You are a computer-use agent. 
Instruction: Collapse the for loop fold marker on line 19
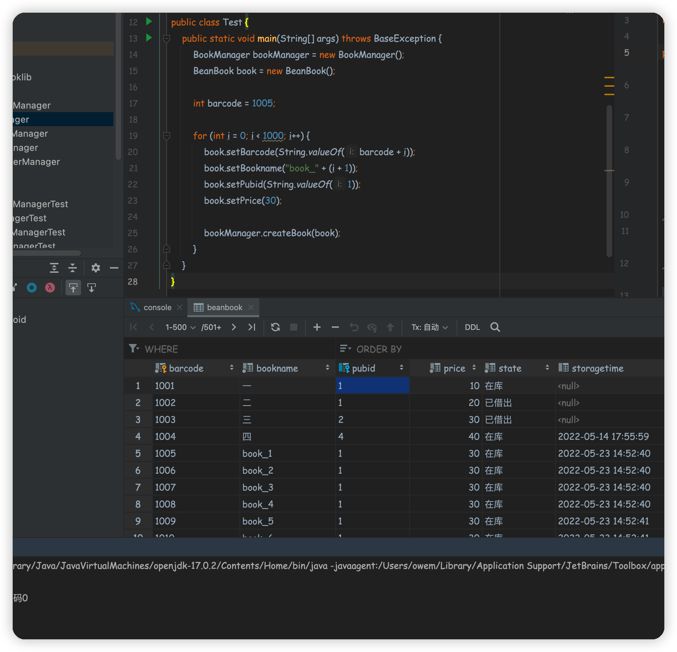click(x=167, y=136)
